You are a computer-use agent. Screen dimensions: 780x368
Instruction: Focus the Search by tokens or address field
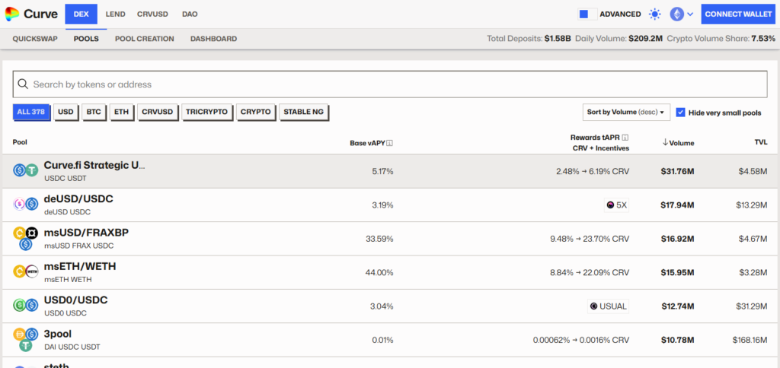coord(390,84)
